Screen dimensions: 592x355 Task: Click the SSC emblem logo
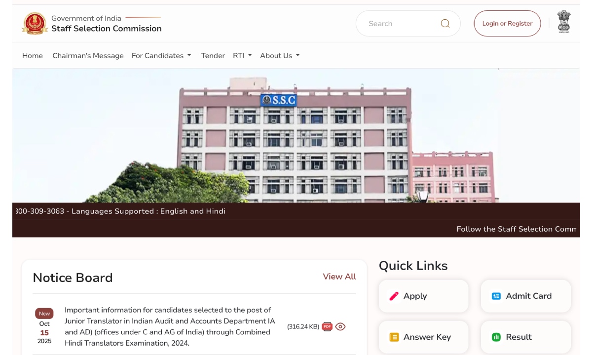[35, 23]
